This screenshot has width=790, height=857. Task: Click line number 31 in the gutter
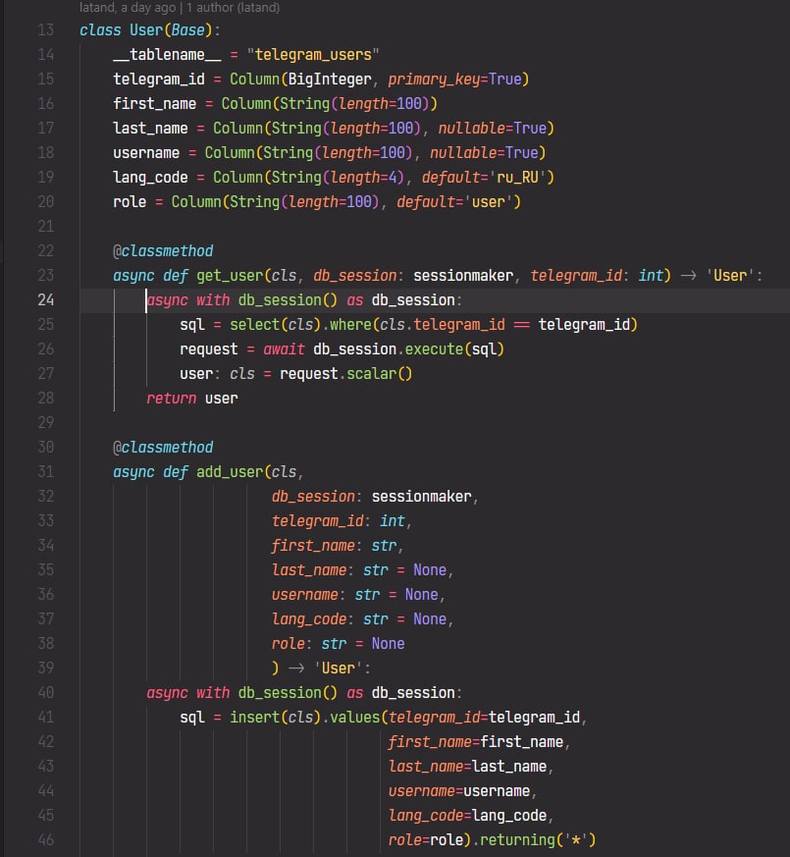click(46, 471)
